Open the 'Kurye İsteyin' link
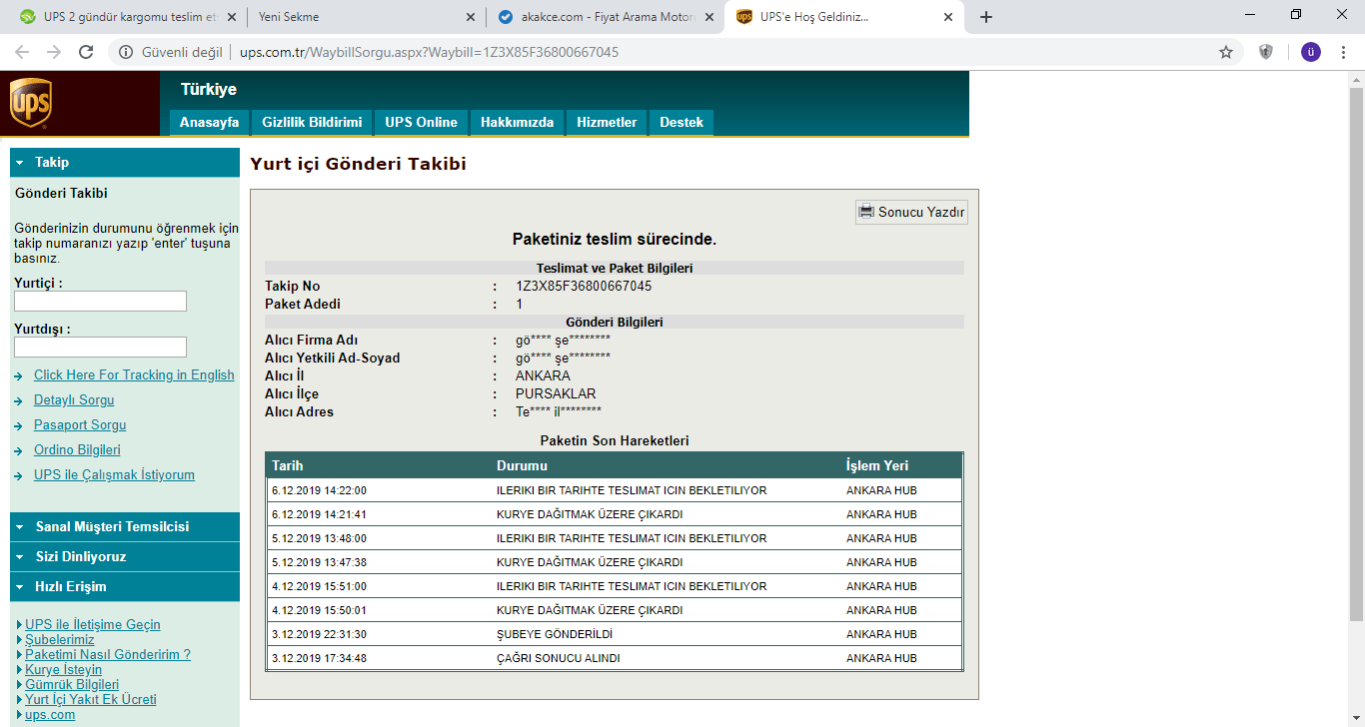1365x727 pixels. point(63,669)
